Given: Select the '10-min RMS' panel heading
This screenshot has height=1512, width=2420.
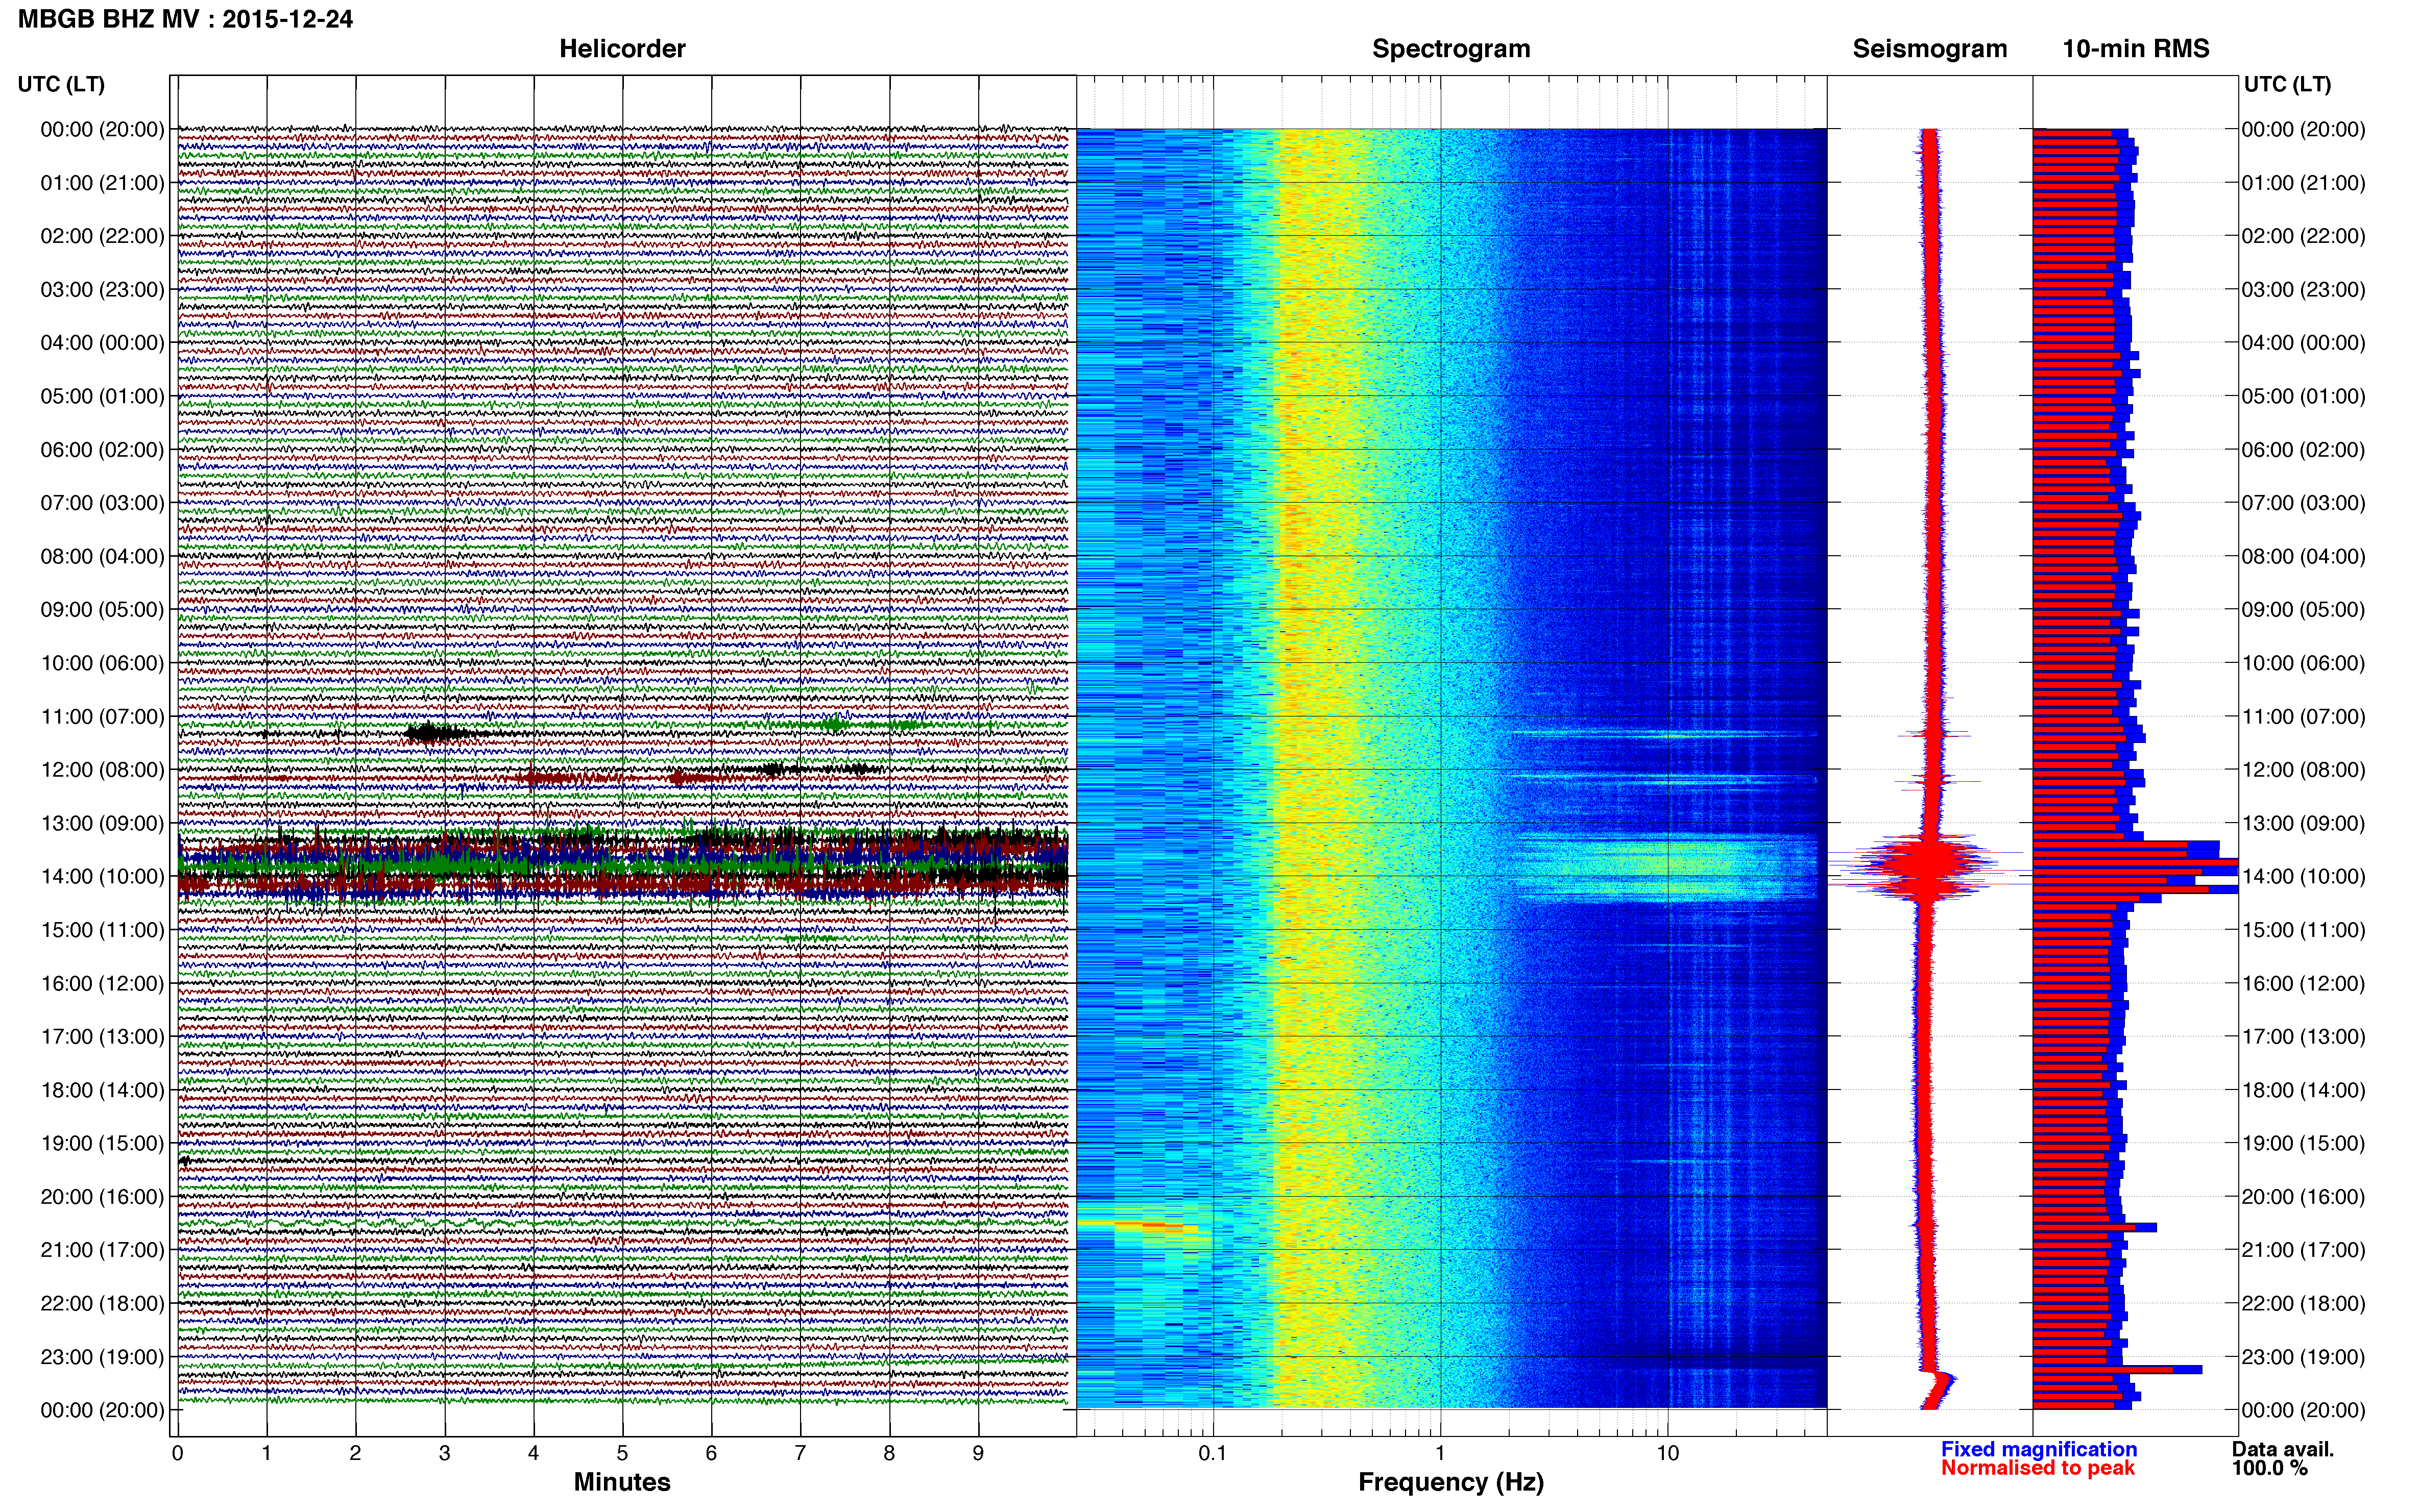Looking at the screenshot, I should click(2136, 49).
